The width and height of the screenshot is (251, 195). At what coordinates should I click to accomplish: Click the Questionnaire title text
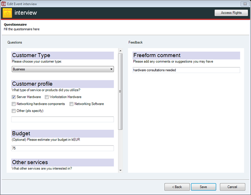click(15, 25)
